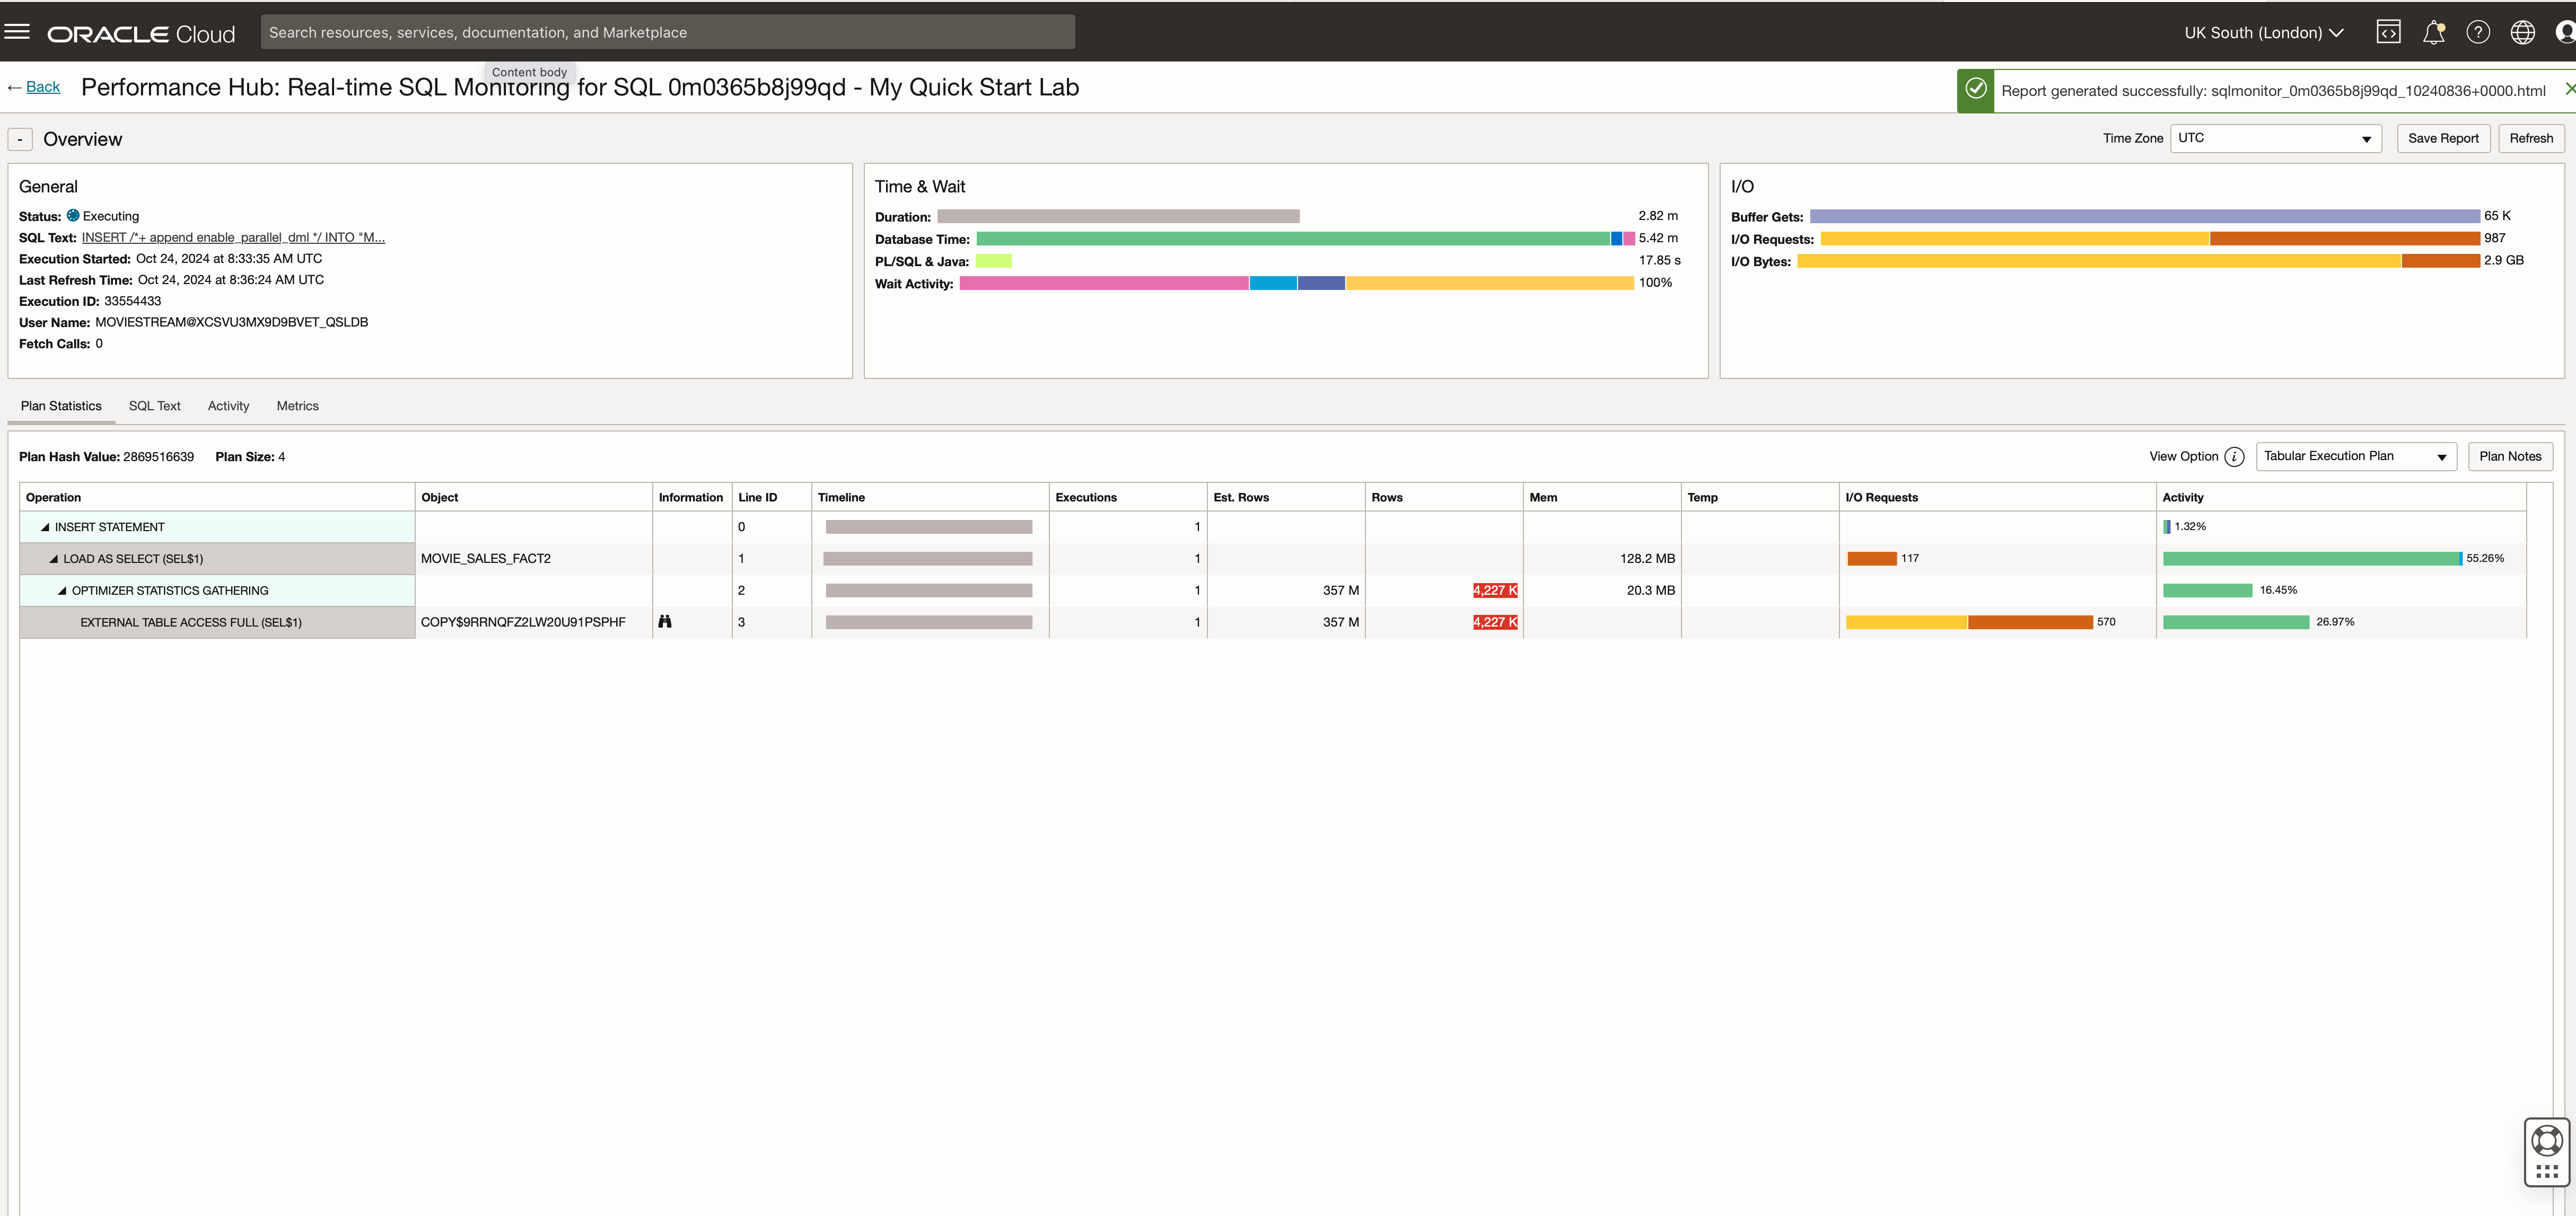Open Cloud Shell developer tools icon
Viewport: 2576px width, 1216px height.
click(x=2388, y=32)
